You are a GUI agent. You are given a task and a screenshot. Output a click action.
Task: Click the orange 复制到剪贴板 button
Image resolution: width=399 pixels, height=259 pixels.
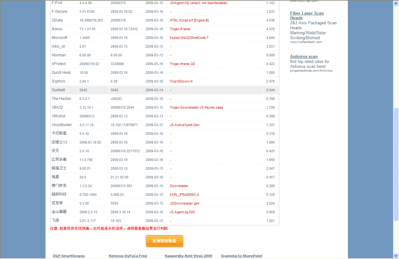(x=165, y=241)
